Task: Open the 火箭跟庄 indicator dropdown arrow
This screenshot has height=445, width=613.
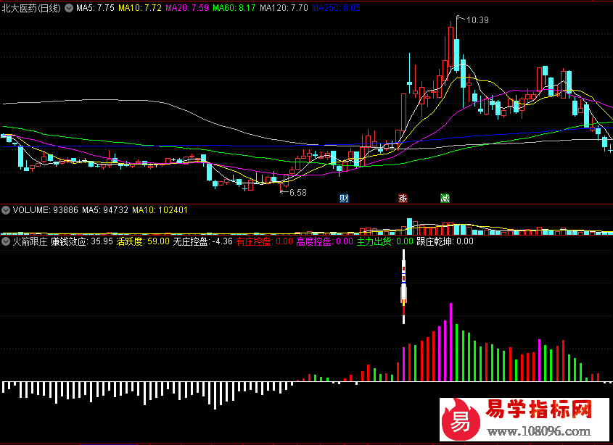Action: click(7, 241)
